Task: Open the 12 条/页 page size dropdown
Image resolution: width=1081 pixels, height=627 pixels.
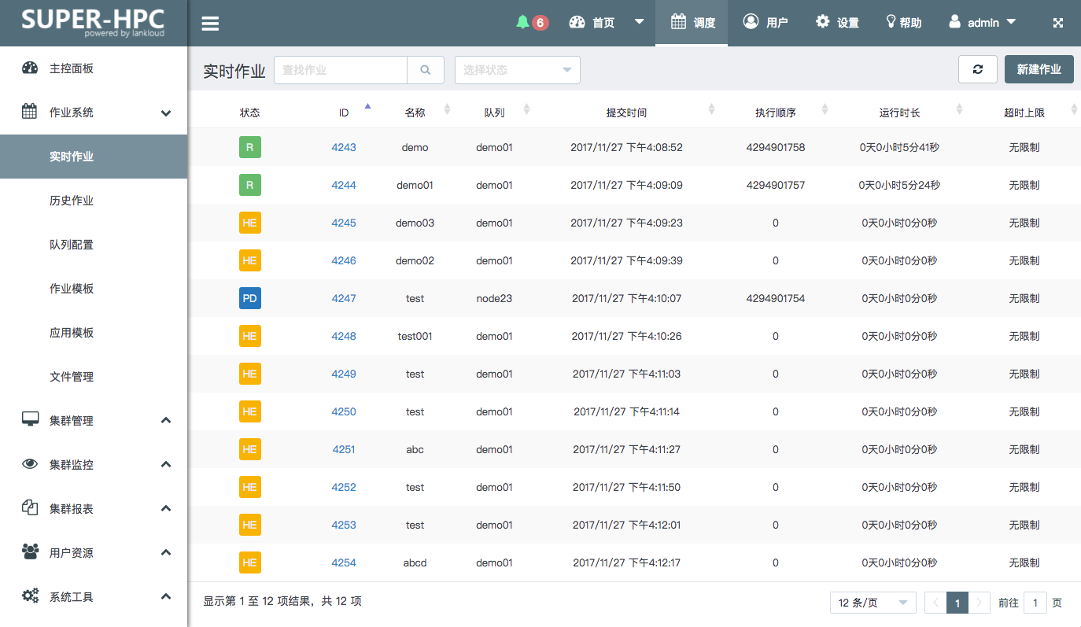Action: [873, 603]
